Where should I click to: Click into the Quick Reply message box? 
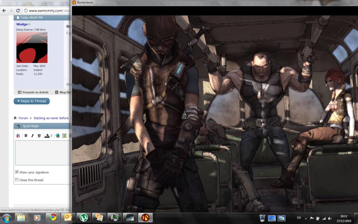click(43, 153)
